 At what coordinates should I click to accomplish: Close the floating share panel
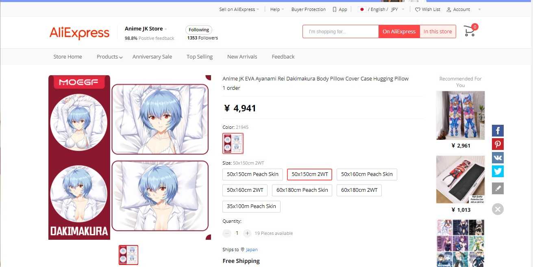[x=498, y=209]
